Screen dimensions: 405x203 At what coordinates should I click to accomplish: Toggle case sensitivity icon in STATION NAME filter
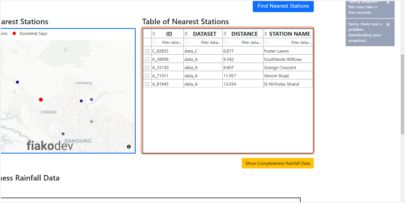266,42
